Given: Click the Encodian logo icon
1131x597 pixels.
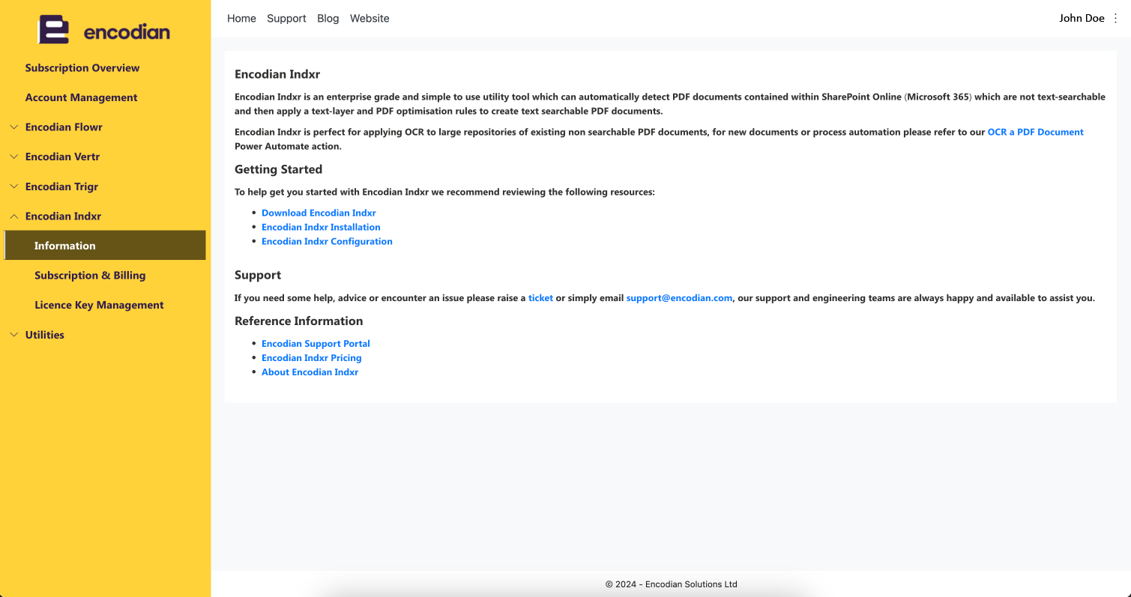Looking at the screenshot, I should [x=53, y=30].
